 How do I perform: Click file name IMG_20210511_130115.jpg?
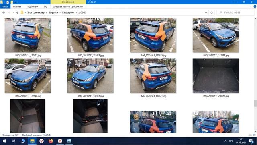click(x=91, y=96)
